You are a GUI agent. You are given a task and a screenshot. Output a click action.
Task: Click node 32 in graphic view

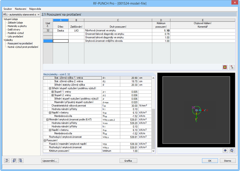click(x=196, y=110)
